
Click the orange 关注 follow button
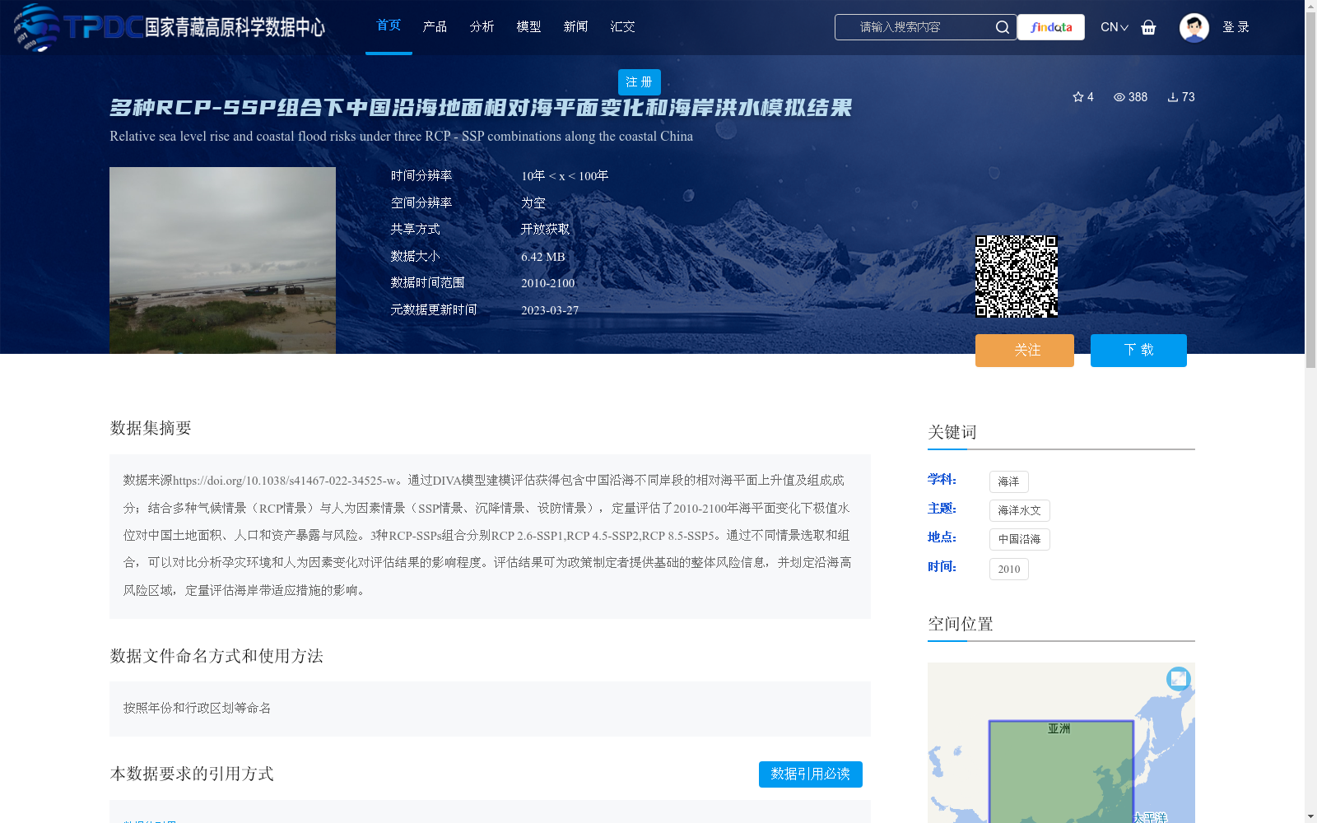1025,351
